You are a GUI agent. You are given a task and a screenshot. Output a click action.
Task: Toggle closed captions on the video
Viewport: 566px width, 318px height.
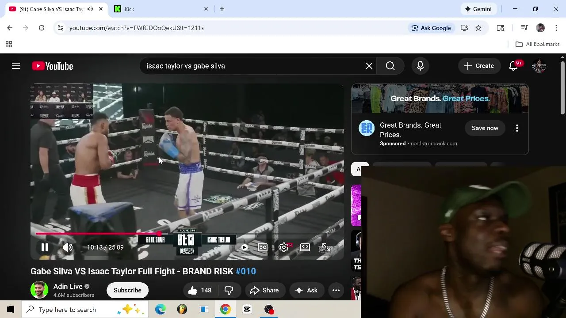coord(263,247)
